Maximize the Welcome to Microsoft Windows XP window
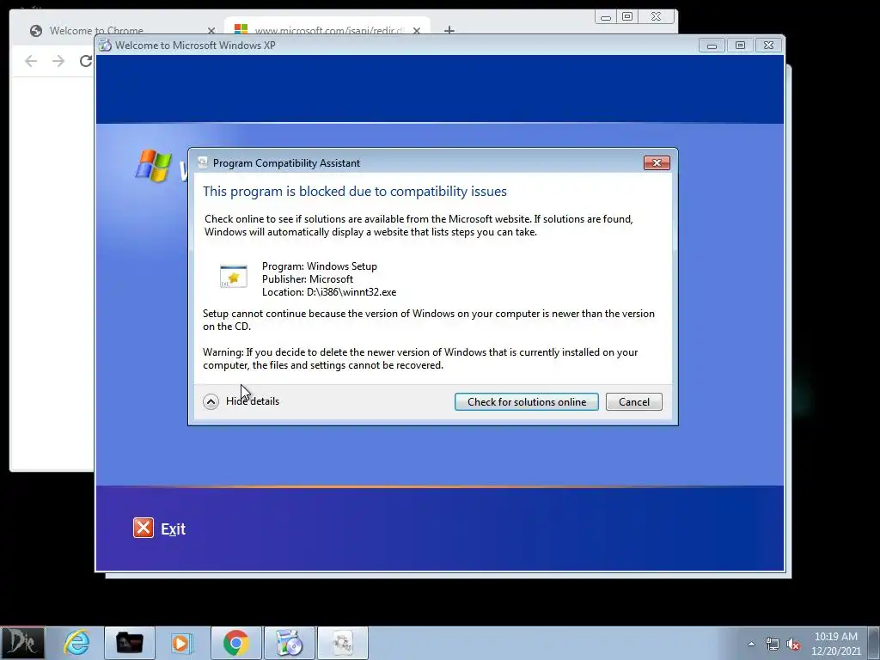Image resolution: width=880 pixels, height=660 pixels. [x=740, y=46]
